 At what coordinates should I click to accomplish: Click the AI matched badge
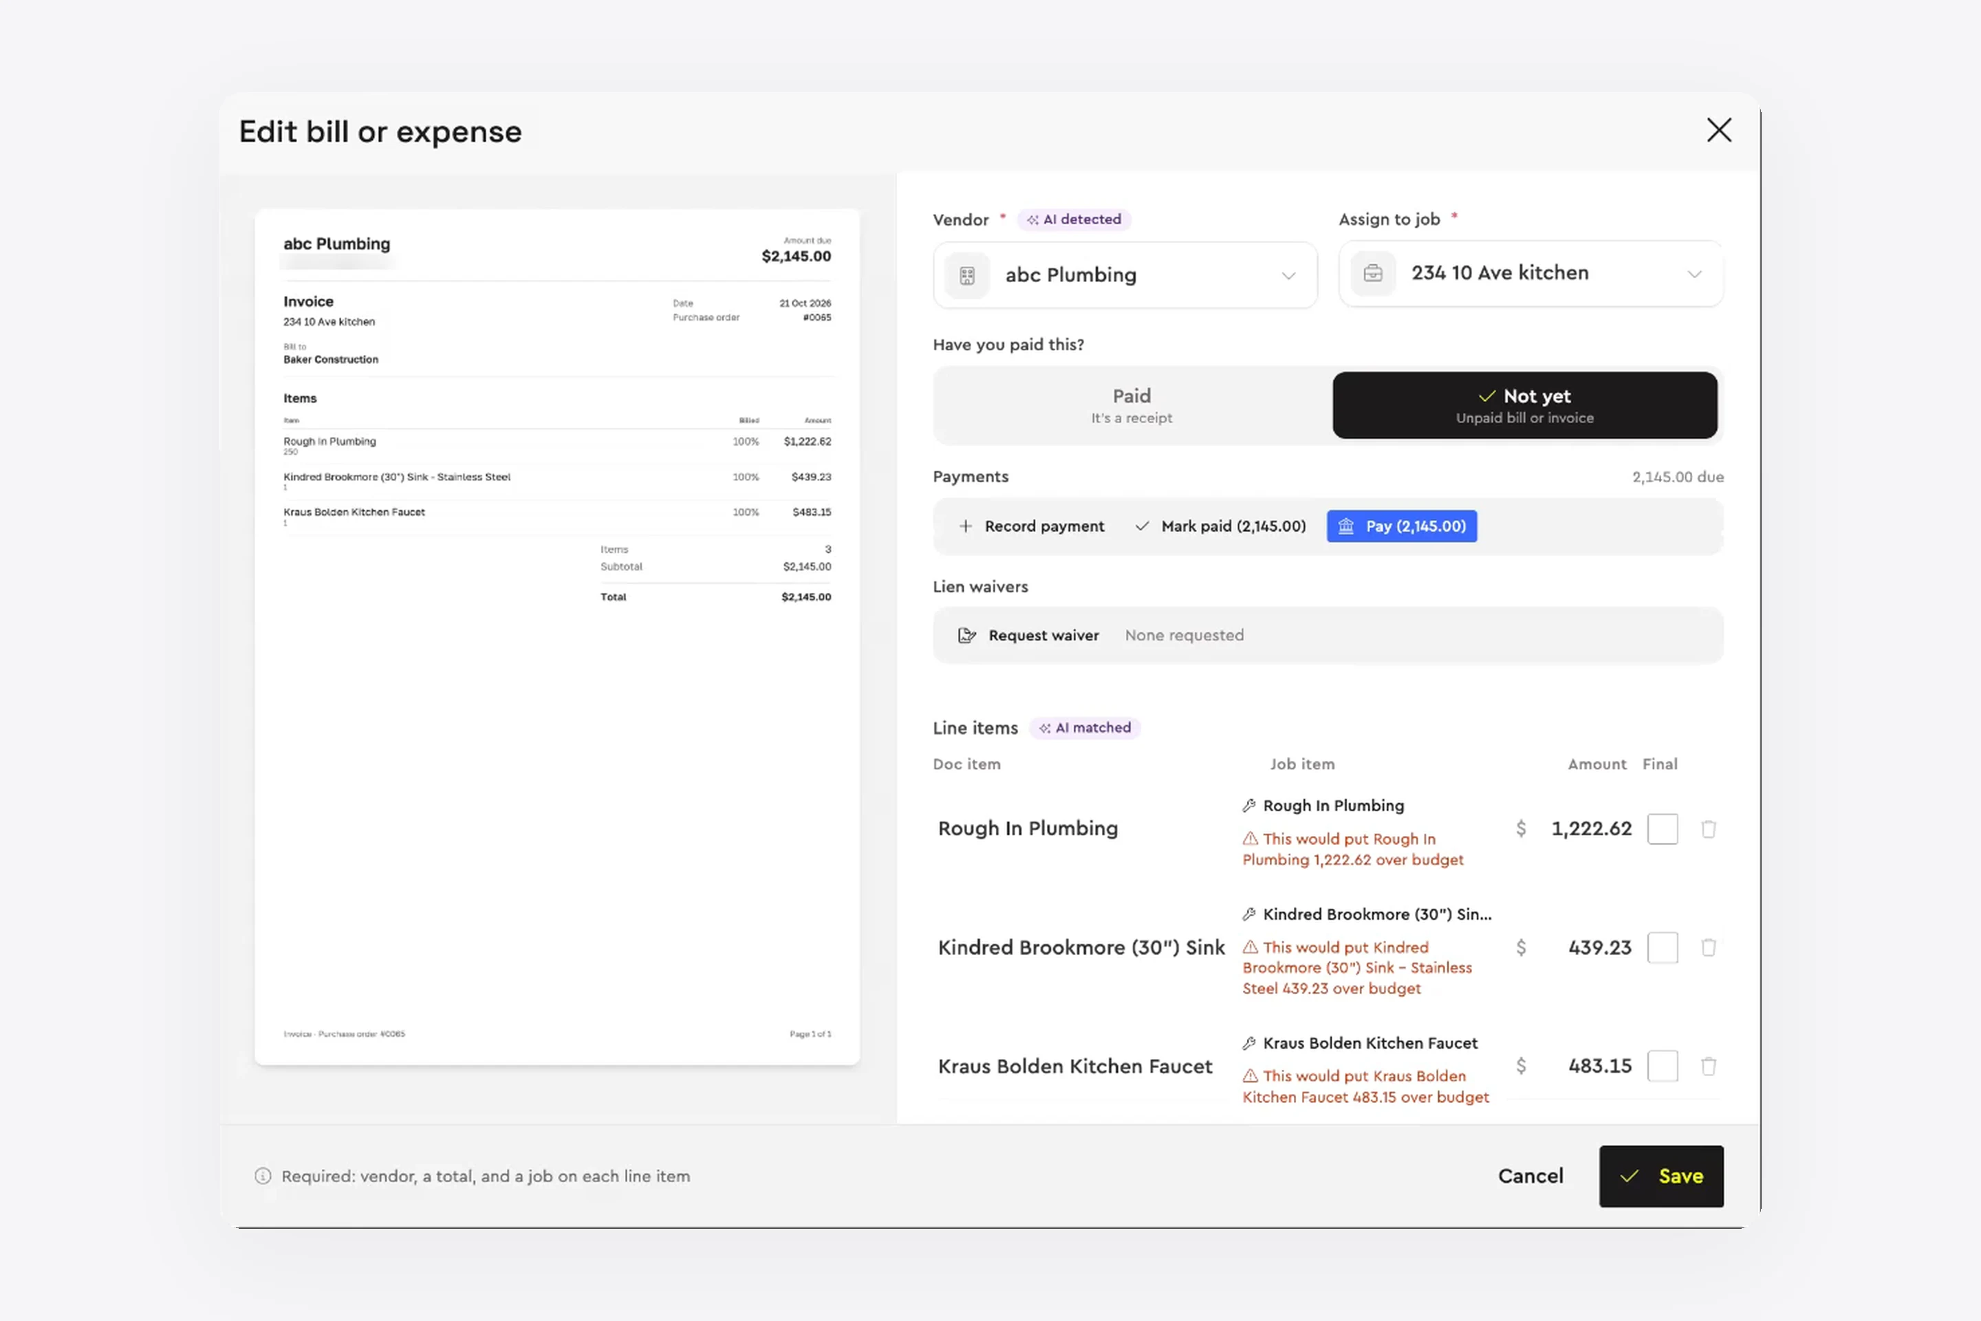click(1085, 727)
